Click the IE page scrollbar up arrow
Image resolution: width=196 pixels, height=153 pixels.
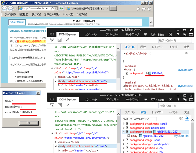151,22
